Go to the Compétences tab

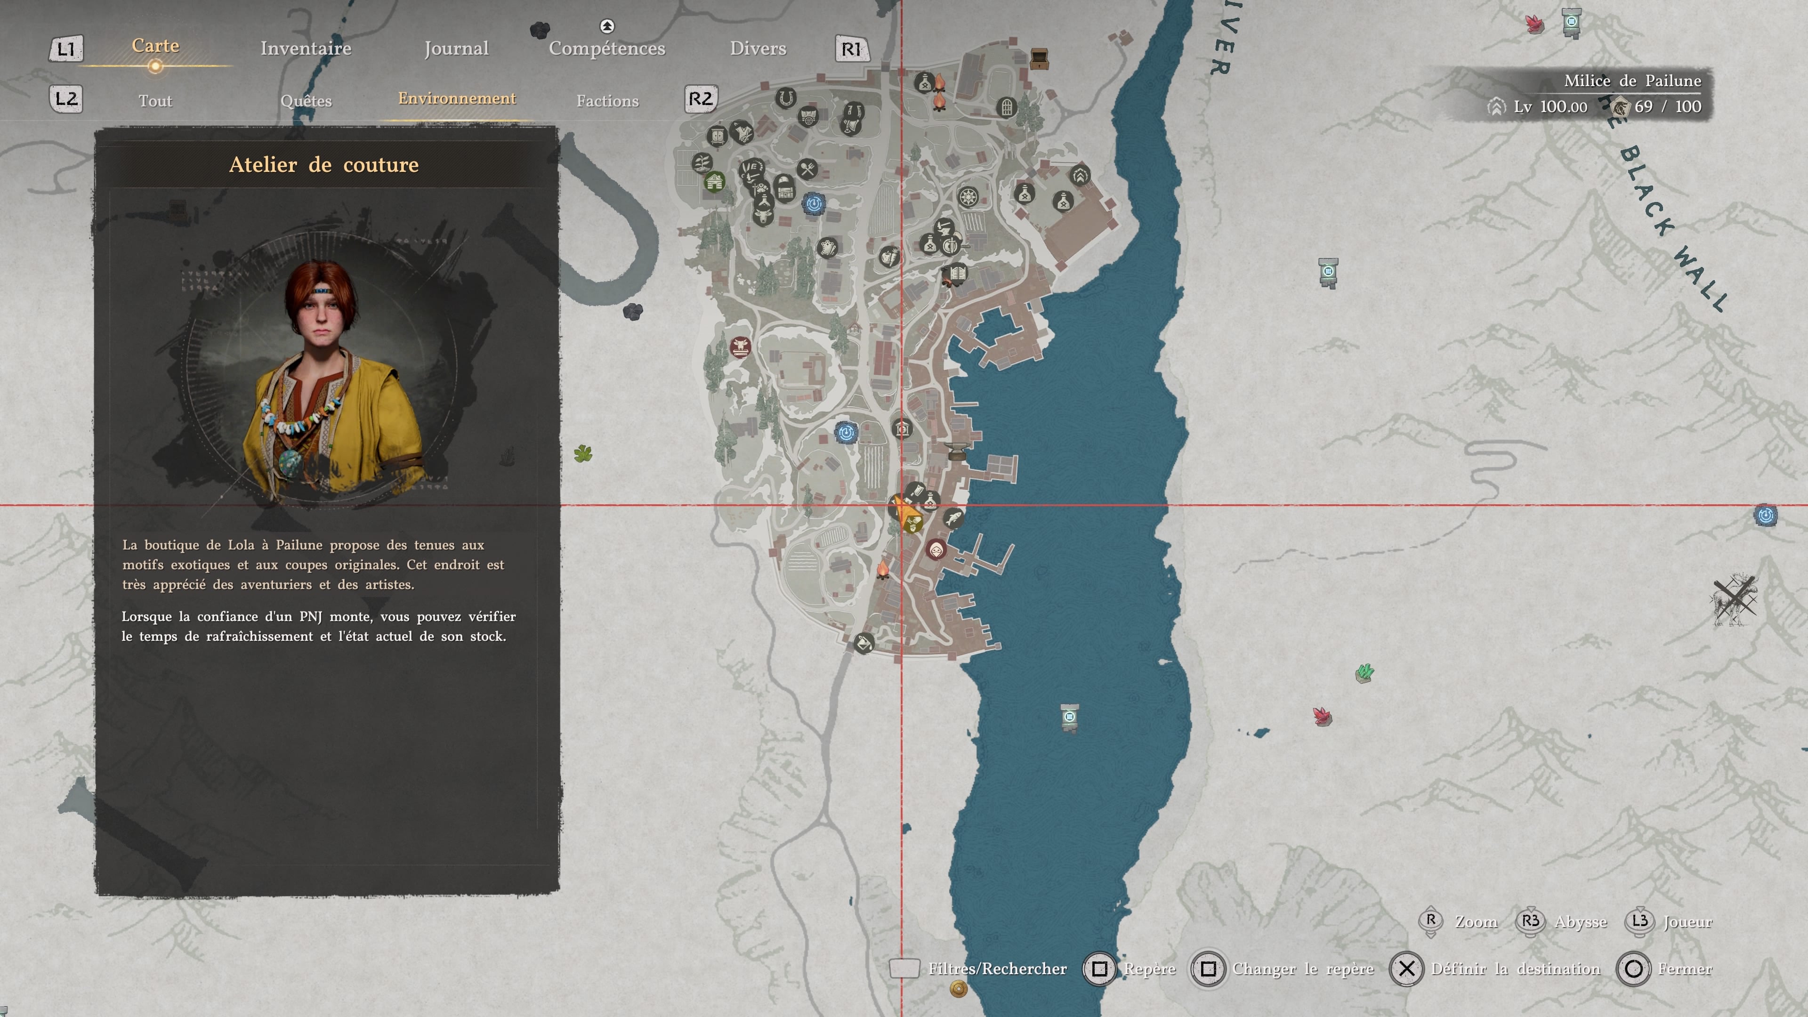tap(607, 48)
